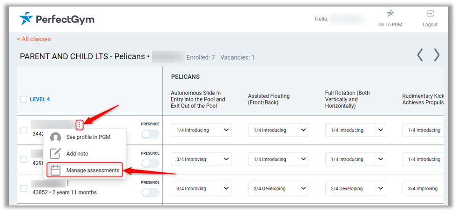Click the All classes back link

pyautogui.click(x=34, y=39)
